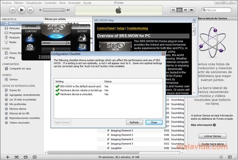
Task: Open the Visualización menu
Action: click(x=34, y=3)
